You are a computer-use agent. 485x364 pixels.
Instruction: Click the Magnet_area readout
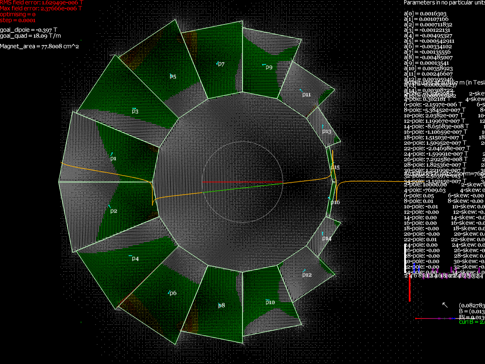40,46
